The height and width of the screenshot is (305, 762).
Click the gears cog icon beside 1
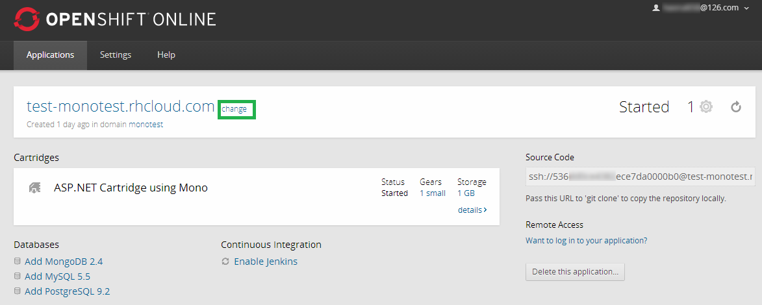[706, 107]
